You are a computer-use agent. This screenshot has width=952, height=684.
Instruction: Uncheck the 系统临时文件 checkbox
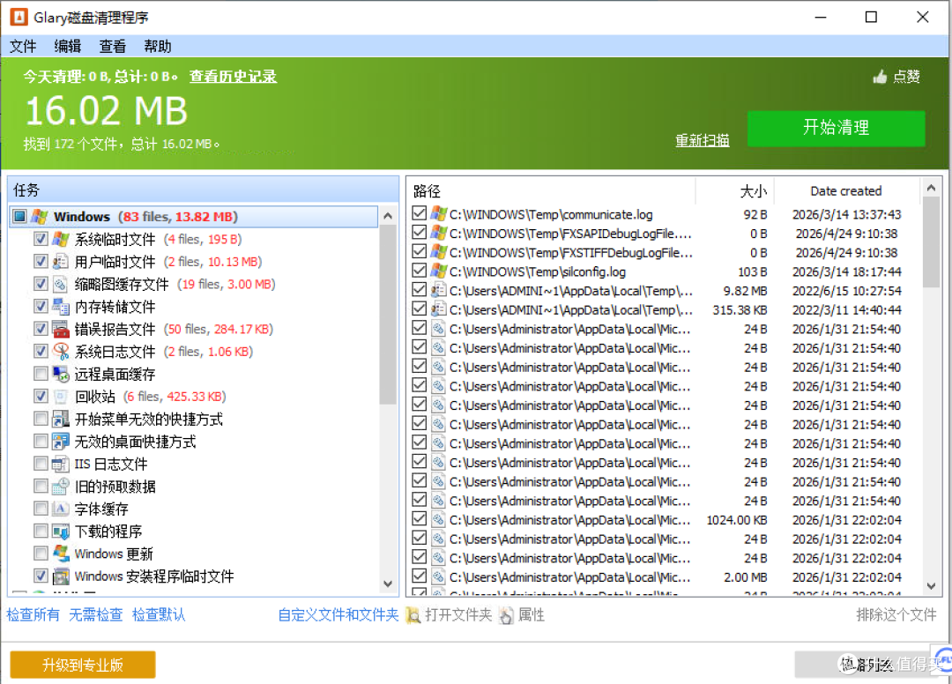[41, 239]
